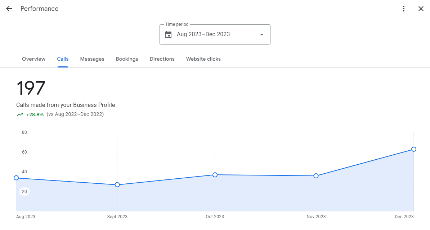Select the Sept 2023 data point
The height and width of the screenshot is (230, 430).
[117, 185]
